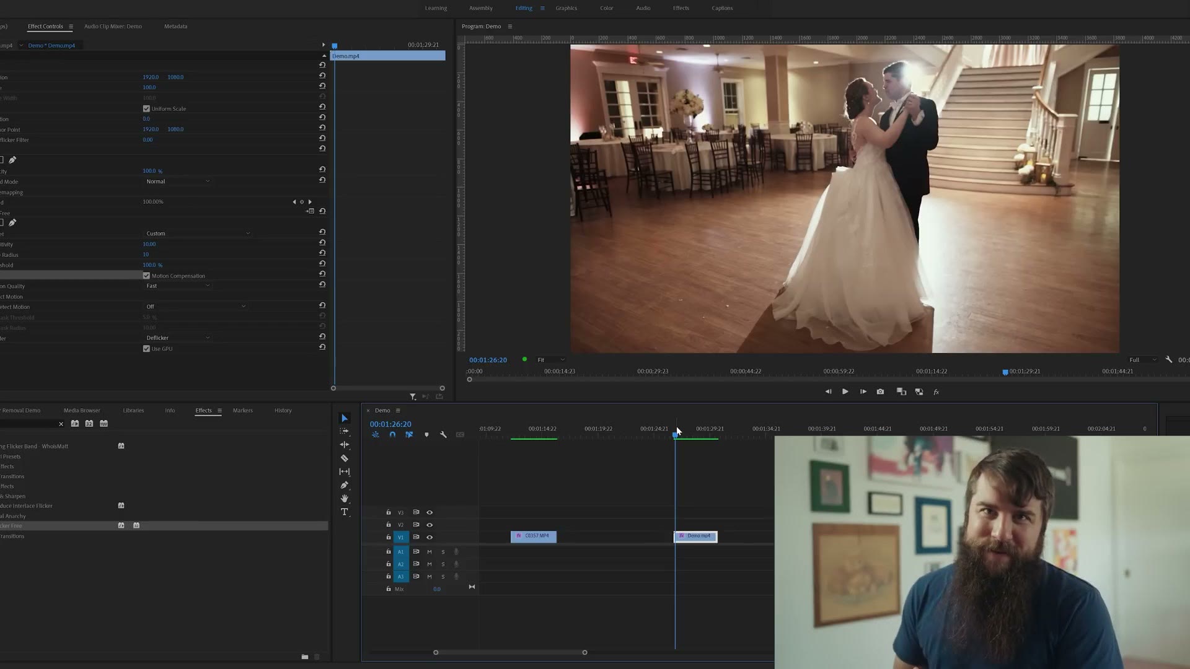Click Accelerated Effects filter icon in Effects panel

tap(75, 424)
